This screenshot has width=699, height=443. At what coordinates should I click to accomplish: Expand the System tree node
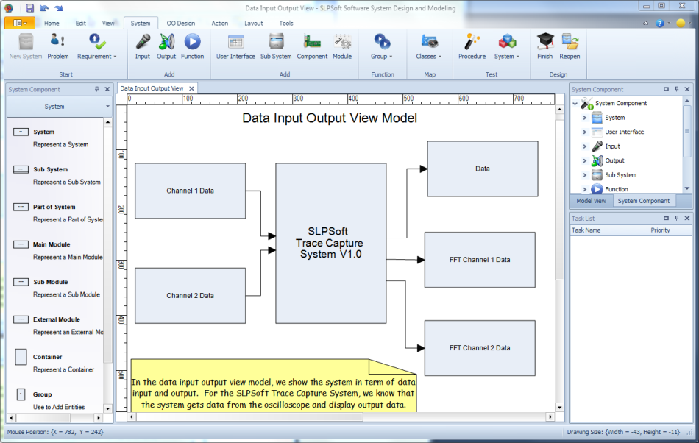pyautogui.click(x=584, y=118)
